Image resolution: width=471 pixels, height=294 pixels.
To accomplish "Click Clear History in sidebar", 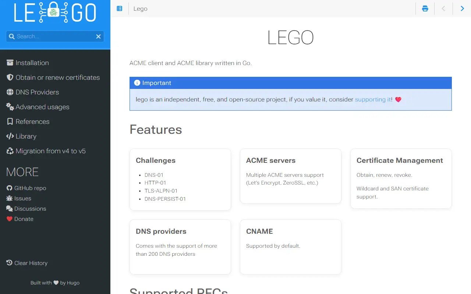I will (x=31, y=263).
